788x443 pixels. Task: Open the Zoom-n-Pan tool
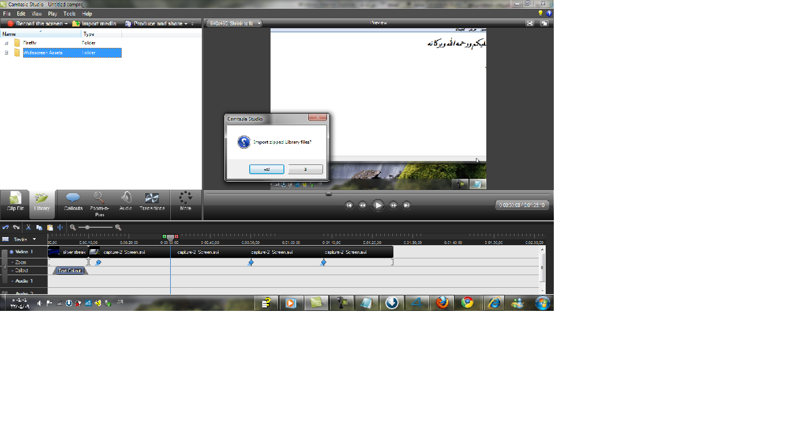(x=99, y=202)
